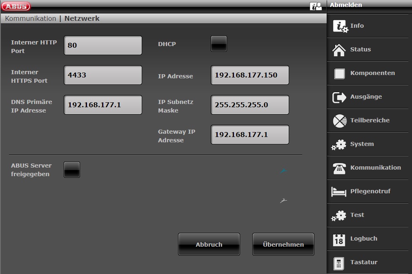Click the Logbuch calendar icon
Viewport: 412px width, 274px height.
(x=339, y=239)
